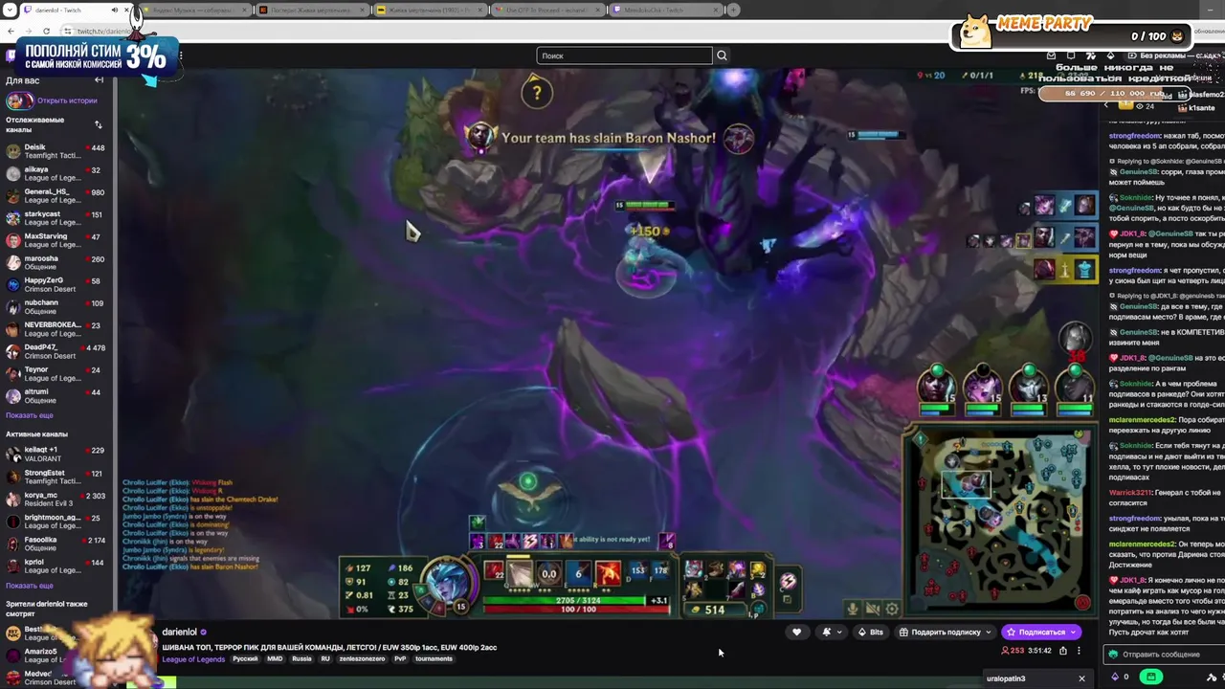This screenshot has width=1225, height=689.
Task: Click the green channel points button
Action: point(1151,678)
